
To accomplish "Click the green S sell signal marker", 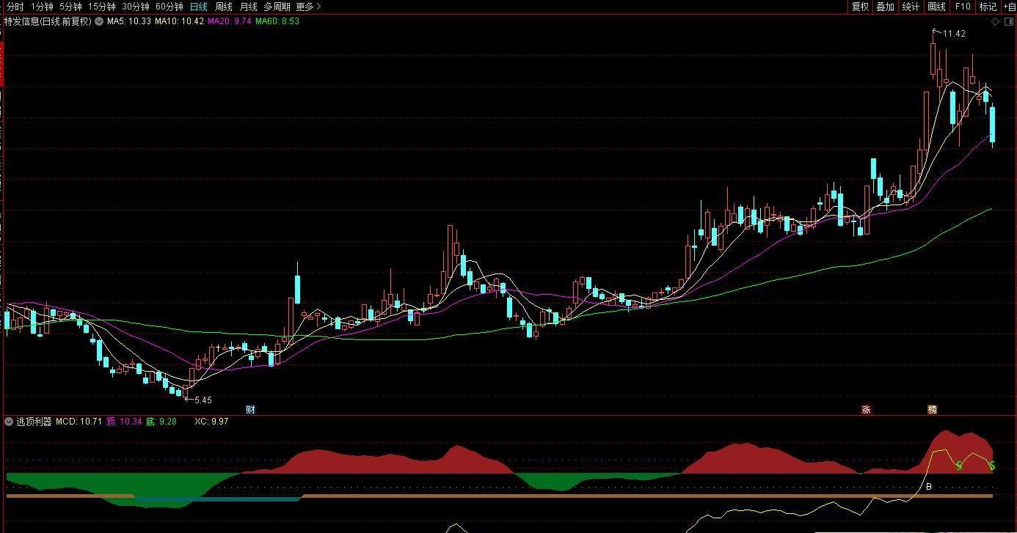I will click(x=958, y=466).
